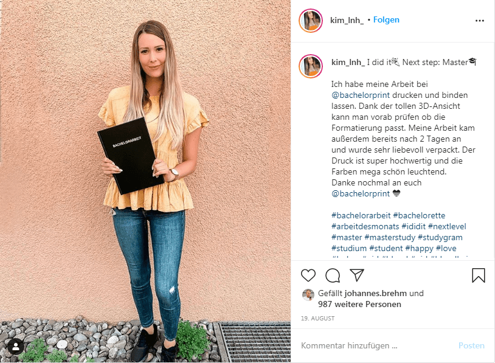This screenshot has width=495, height=363.
Task: Submit comment with Posten button
Action: coord(471,345)
